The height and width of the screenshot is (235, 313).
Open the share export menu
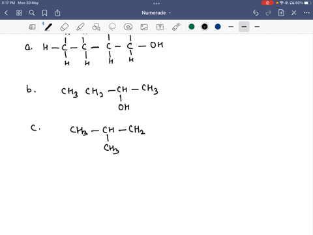coord(57,13)
